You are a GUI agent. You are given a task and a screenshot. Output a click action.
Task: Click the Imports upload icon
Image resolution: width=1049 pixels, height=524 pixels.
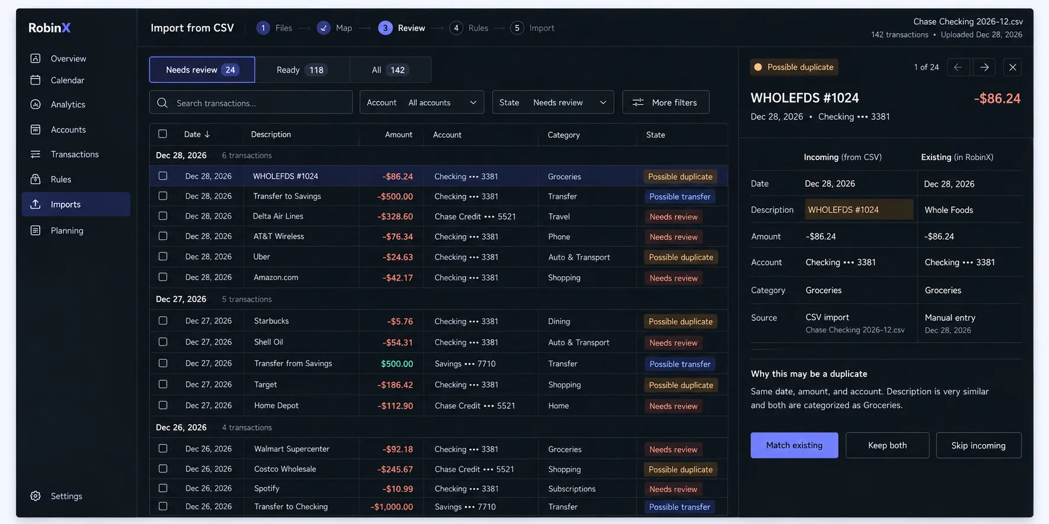(35, 204)
